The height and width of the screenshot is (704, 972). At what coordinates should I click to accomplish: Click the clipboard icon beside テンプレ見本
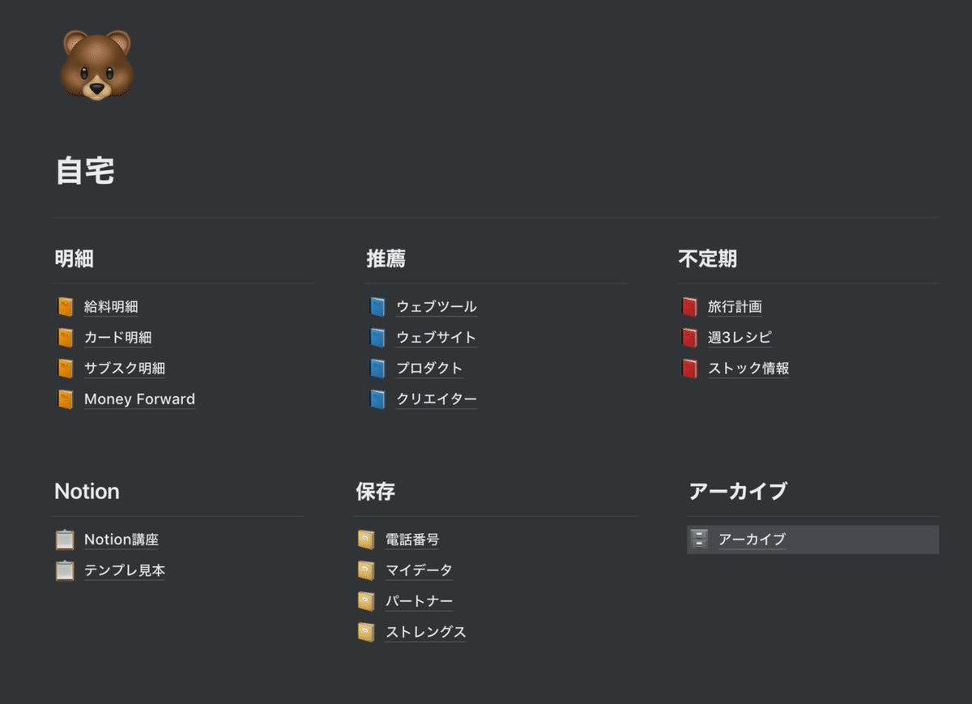65,570
